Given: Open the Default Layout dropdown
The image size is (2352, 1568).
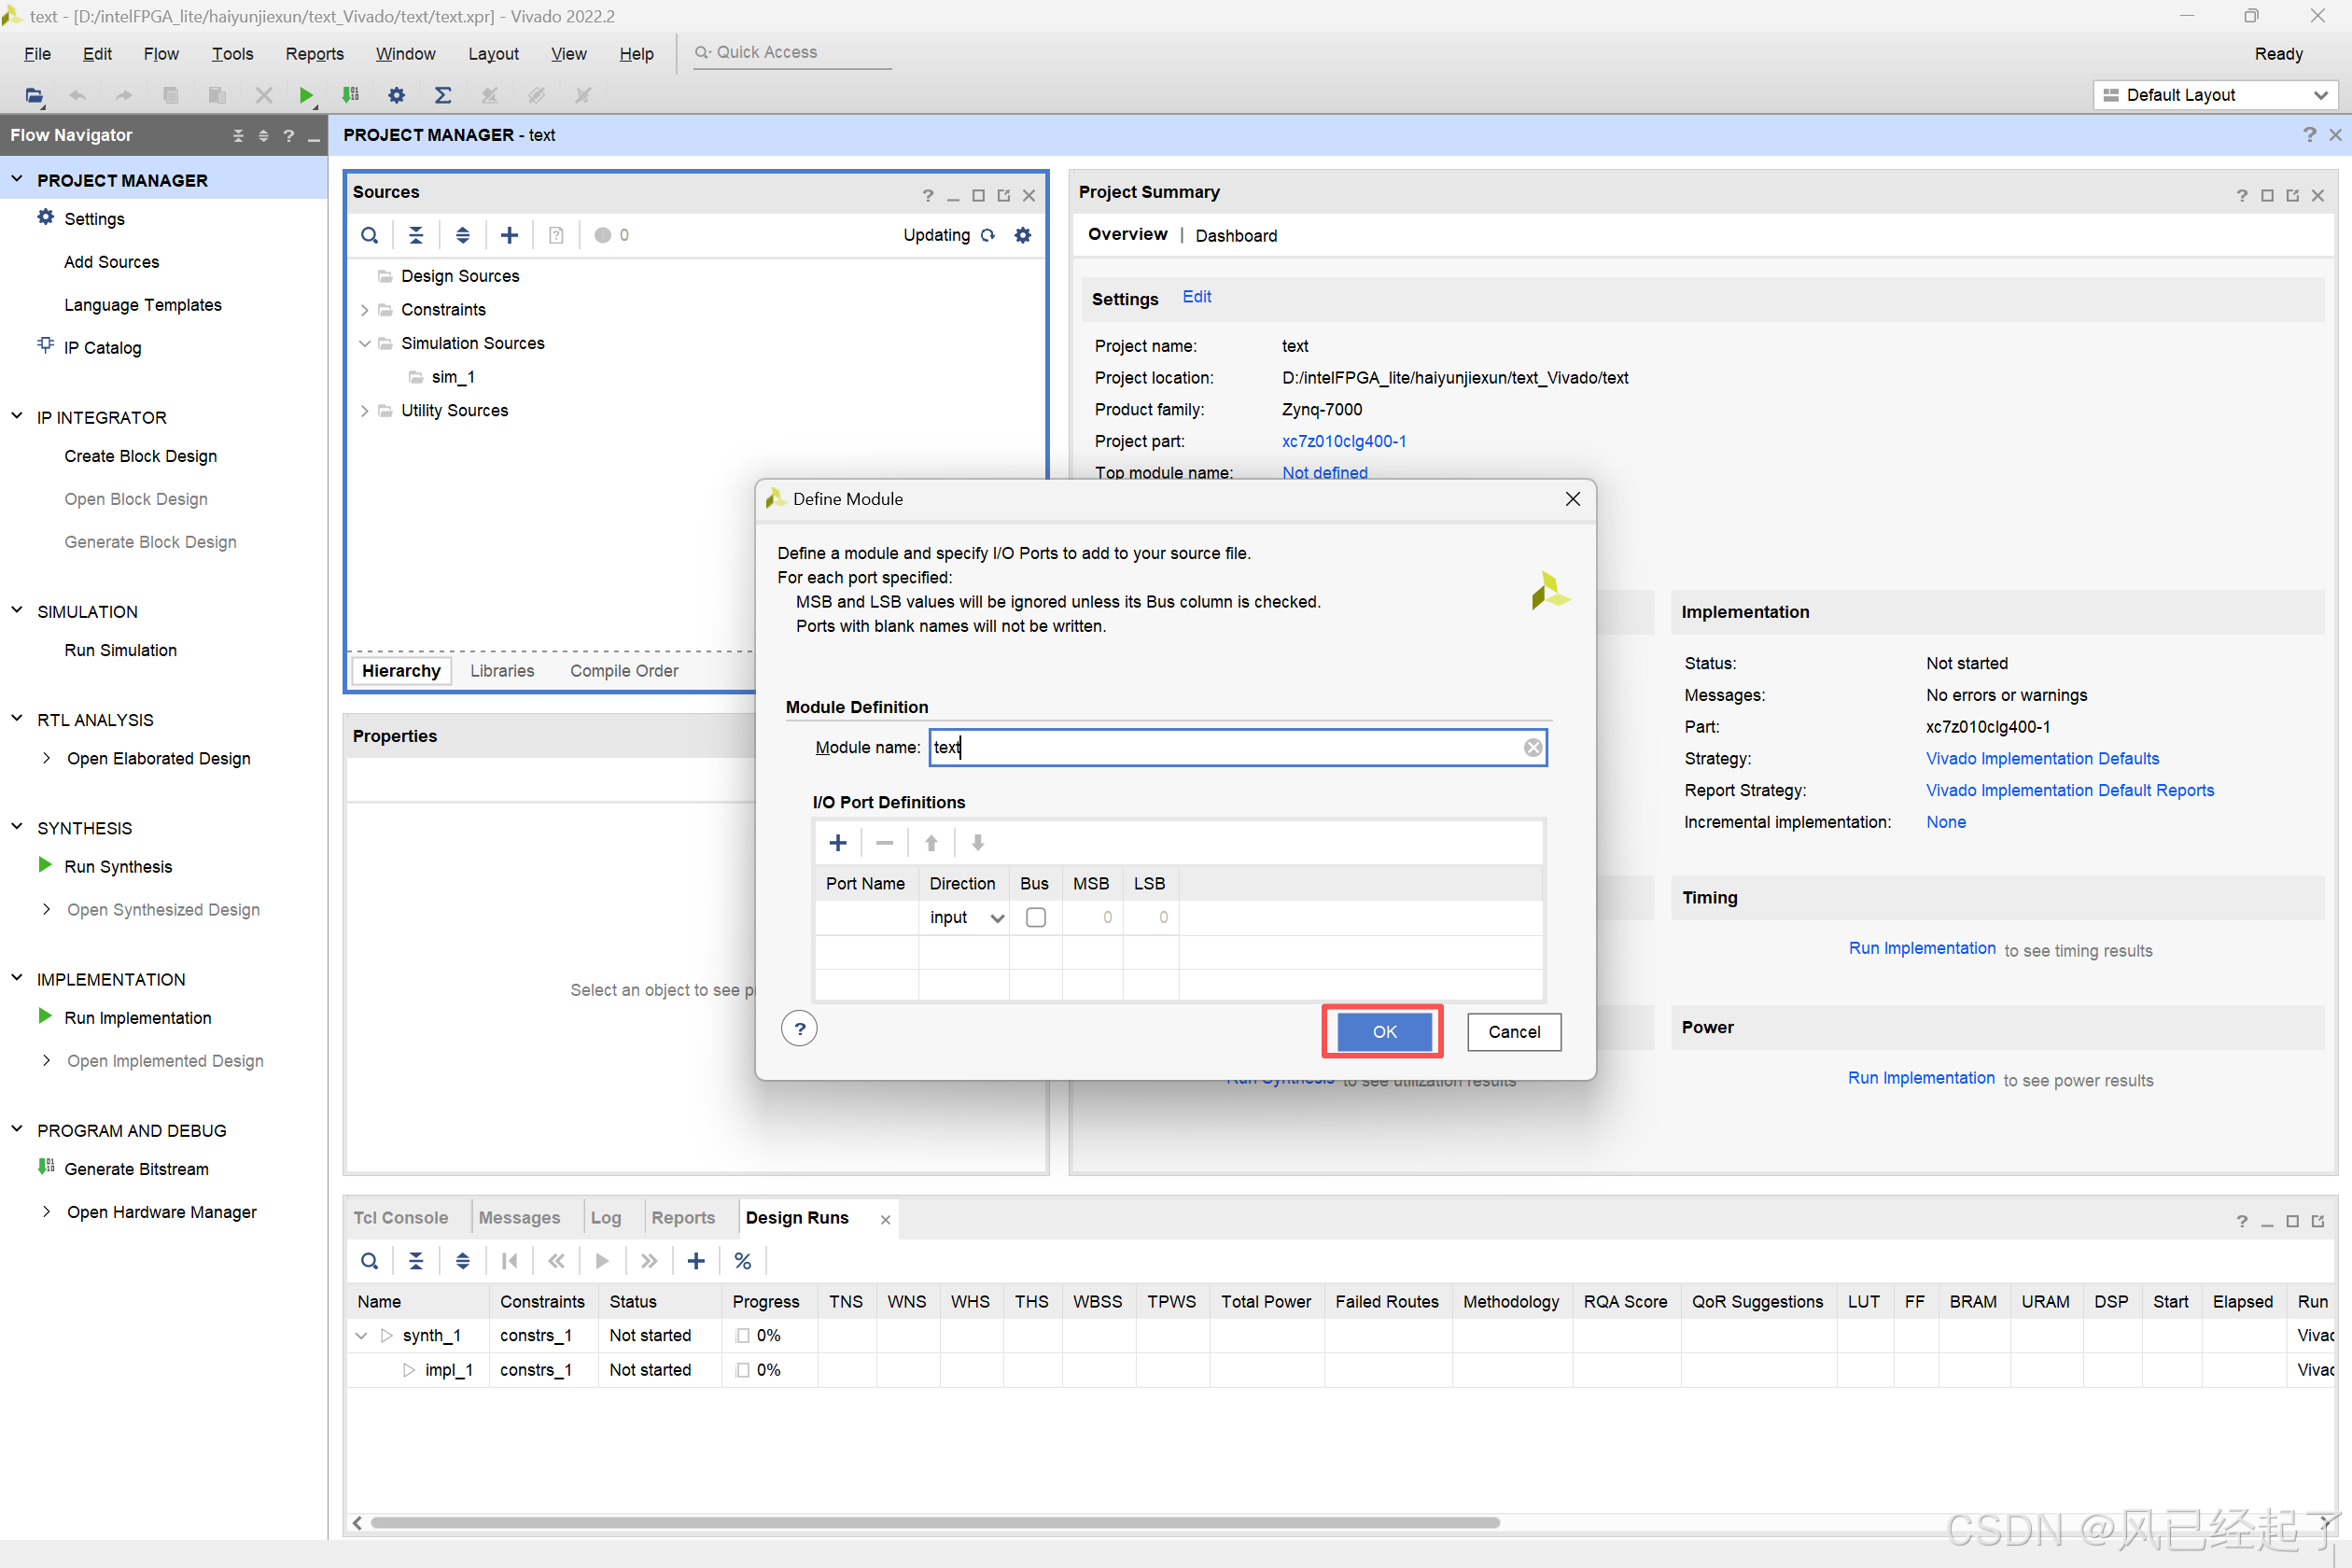Looking at the screenshot, I should [x=2215, y=95].
